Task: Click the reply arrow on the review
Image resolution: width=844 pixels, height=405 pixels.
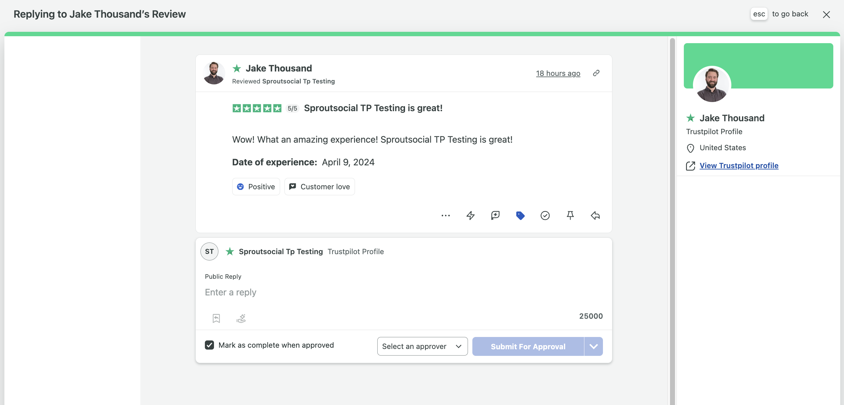Action: pos(595,215)
